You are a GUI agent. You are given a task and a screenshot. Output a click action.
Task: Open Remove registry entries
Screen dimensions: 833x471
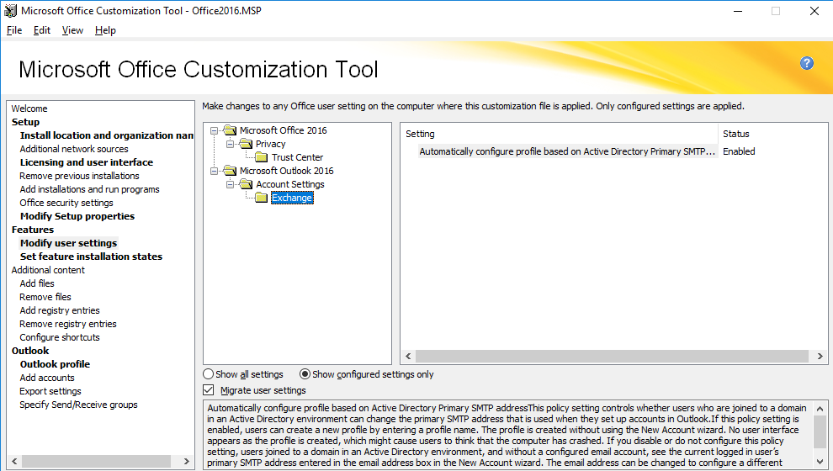tap(68, 324)
